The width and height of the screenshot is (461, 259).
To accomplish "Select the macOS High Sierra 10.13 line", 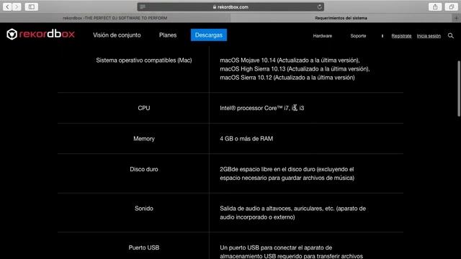I will (295, 69).
